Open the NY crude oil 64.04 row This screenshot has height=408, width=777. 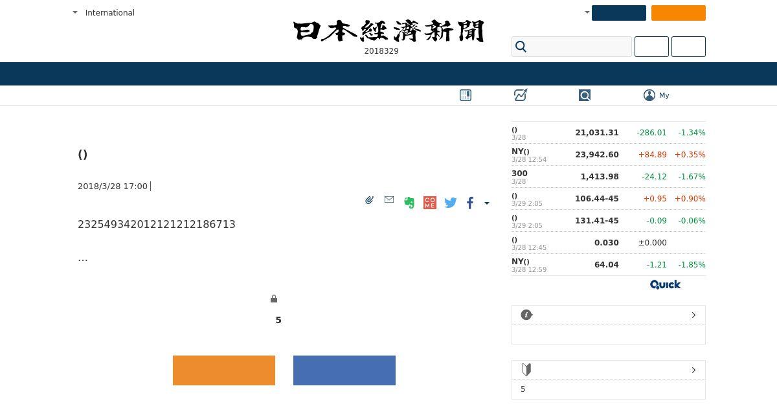pyautogui.click(x=609, y=265)
